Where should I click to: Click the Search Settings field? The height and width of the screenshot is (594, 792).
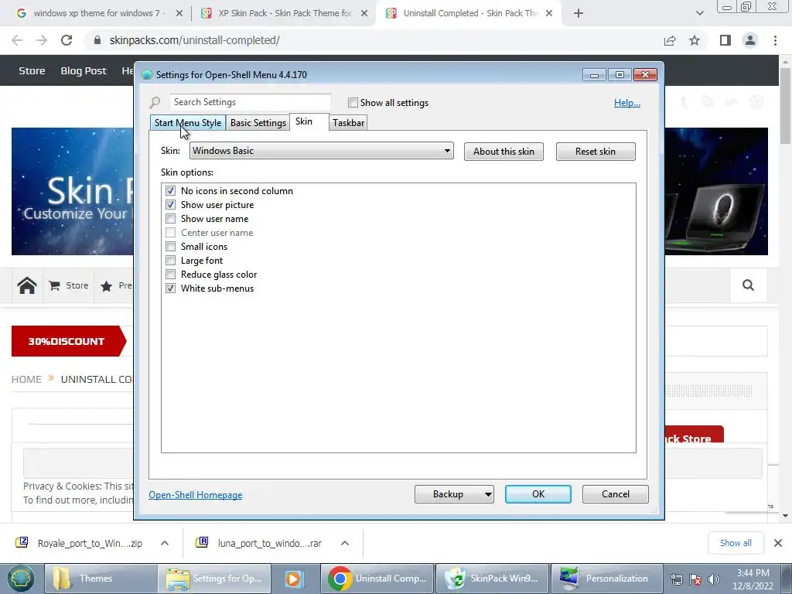pos(251,102)
